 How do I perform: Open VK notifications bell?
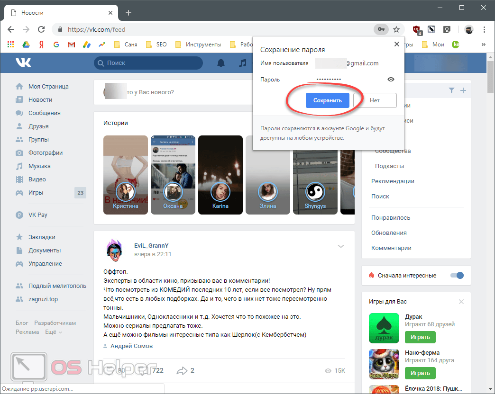(221, 63)
